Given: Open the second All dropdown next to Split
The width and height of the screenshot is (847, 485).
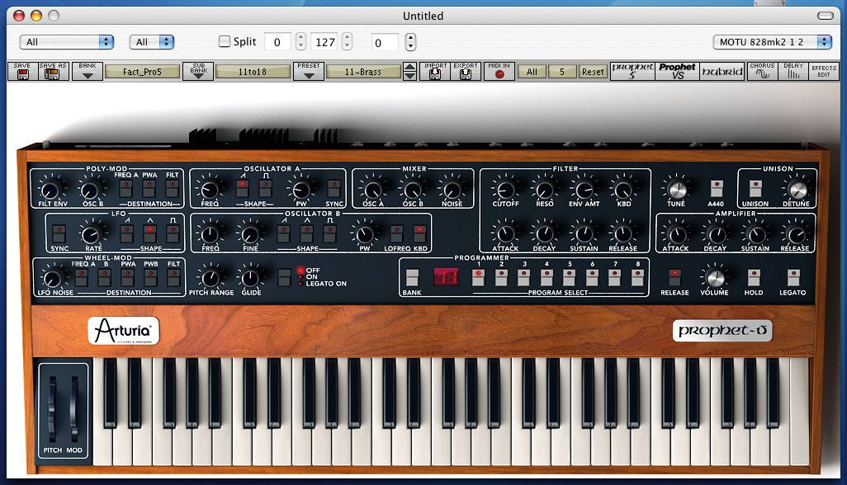Looking at the screenshot, I should point(152,41).
